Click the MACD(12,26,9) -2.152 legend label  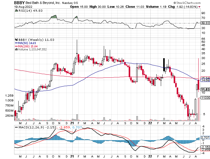click(37, 127)
